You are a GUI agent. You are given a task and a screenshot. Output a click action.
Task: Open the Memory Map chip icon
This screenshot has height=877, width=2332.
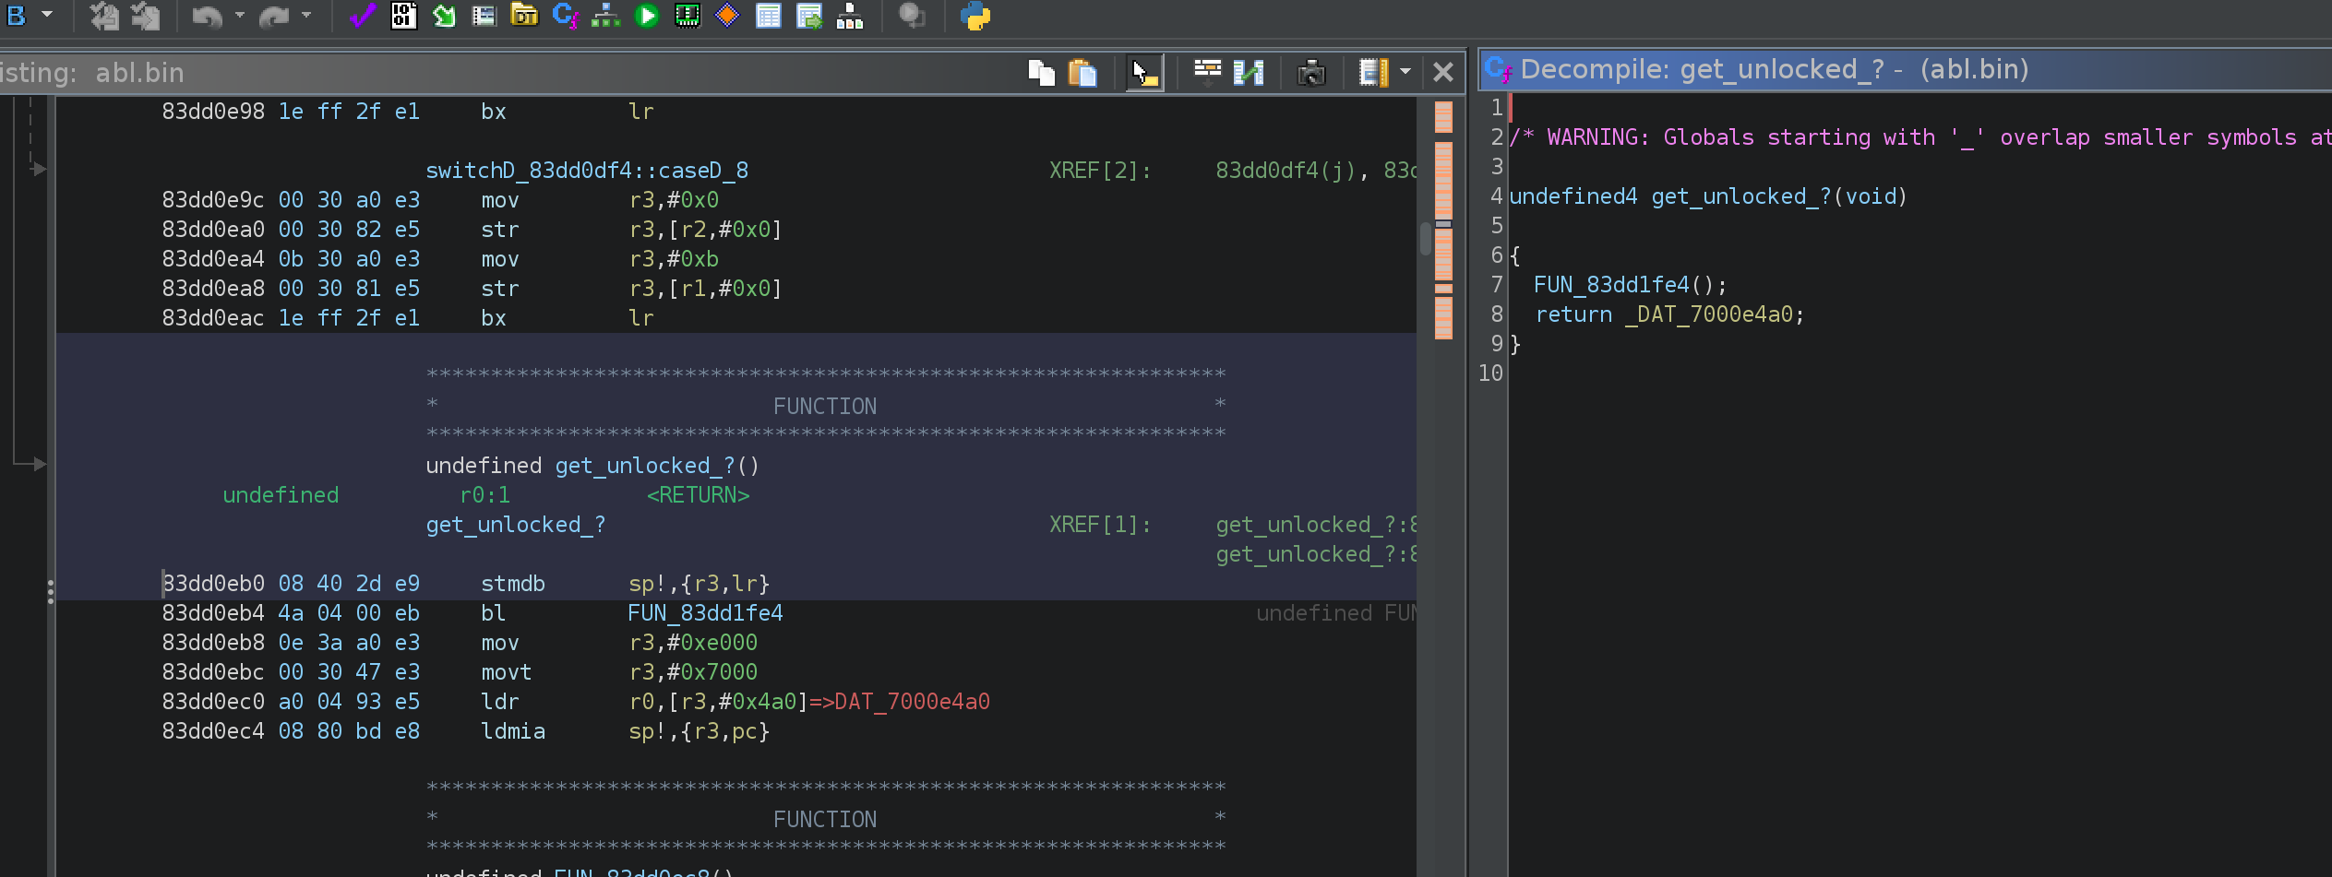[688, 16]
